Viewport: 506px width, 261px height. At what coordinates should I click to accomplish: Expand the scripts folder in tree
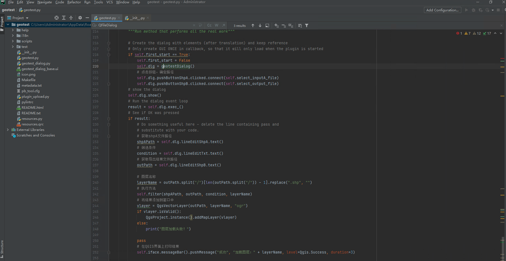point(13,41)
